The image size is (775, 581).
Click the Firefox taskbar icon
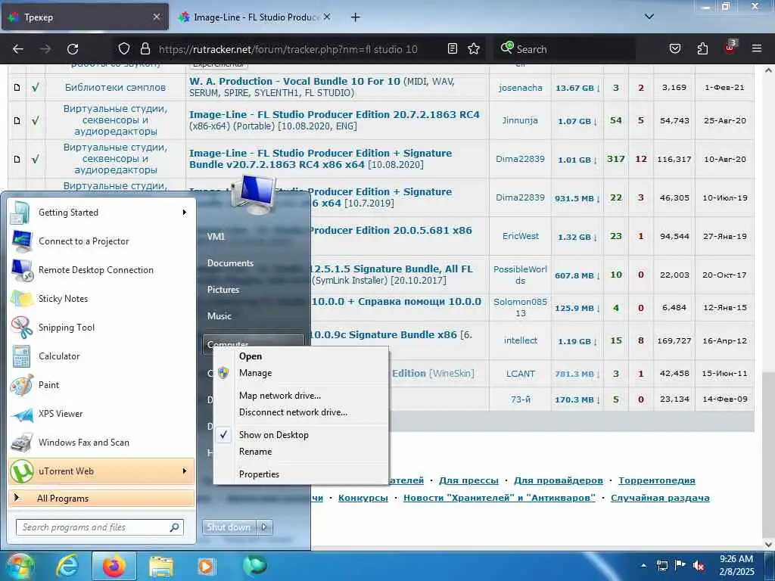tap(114, 566)
